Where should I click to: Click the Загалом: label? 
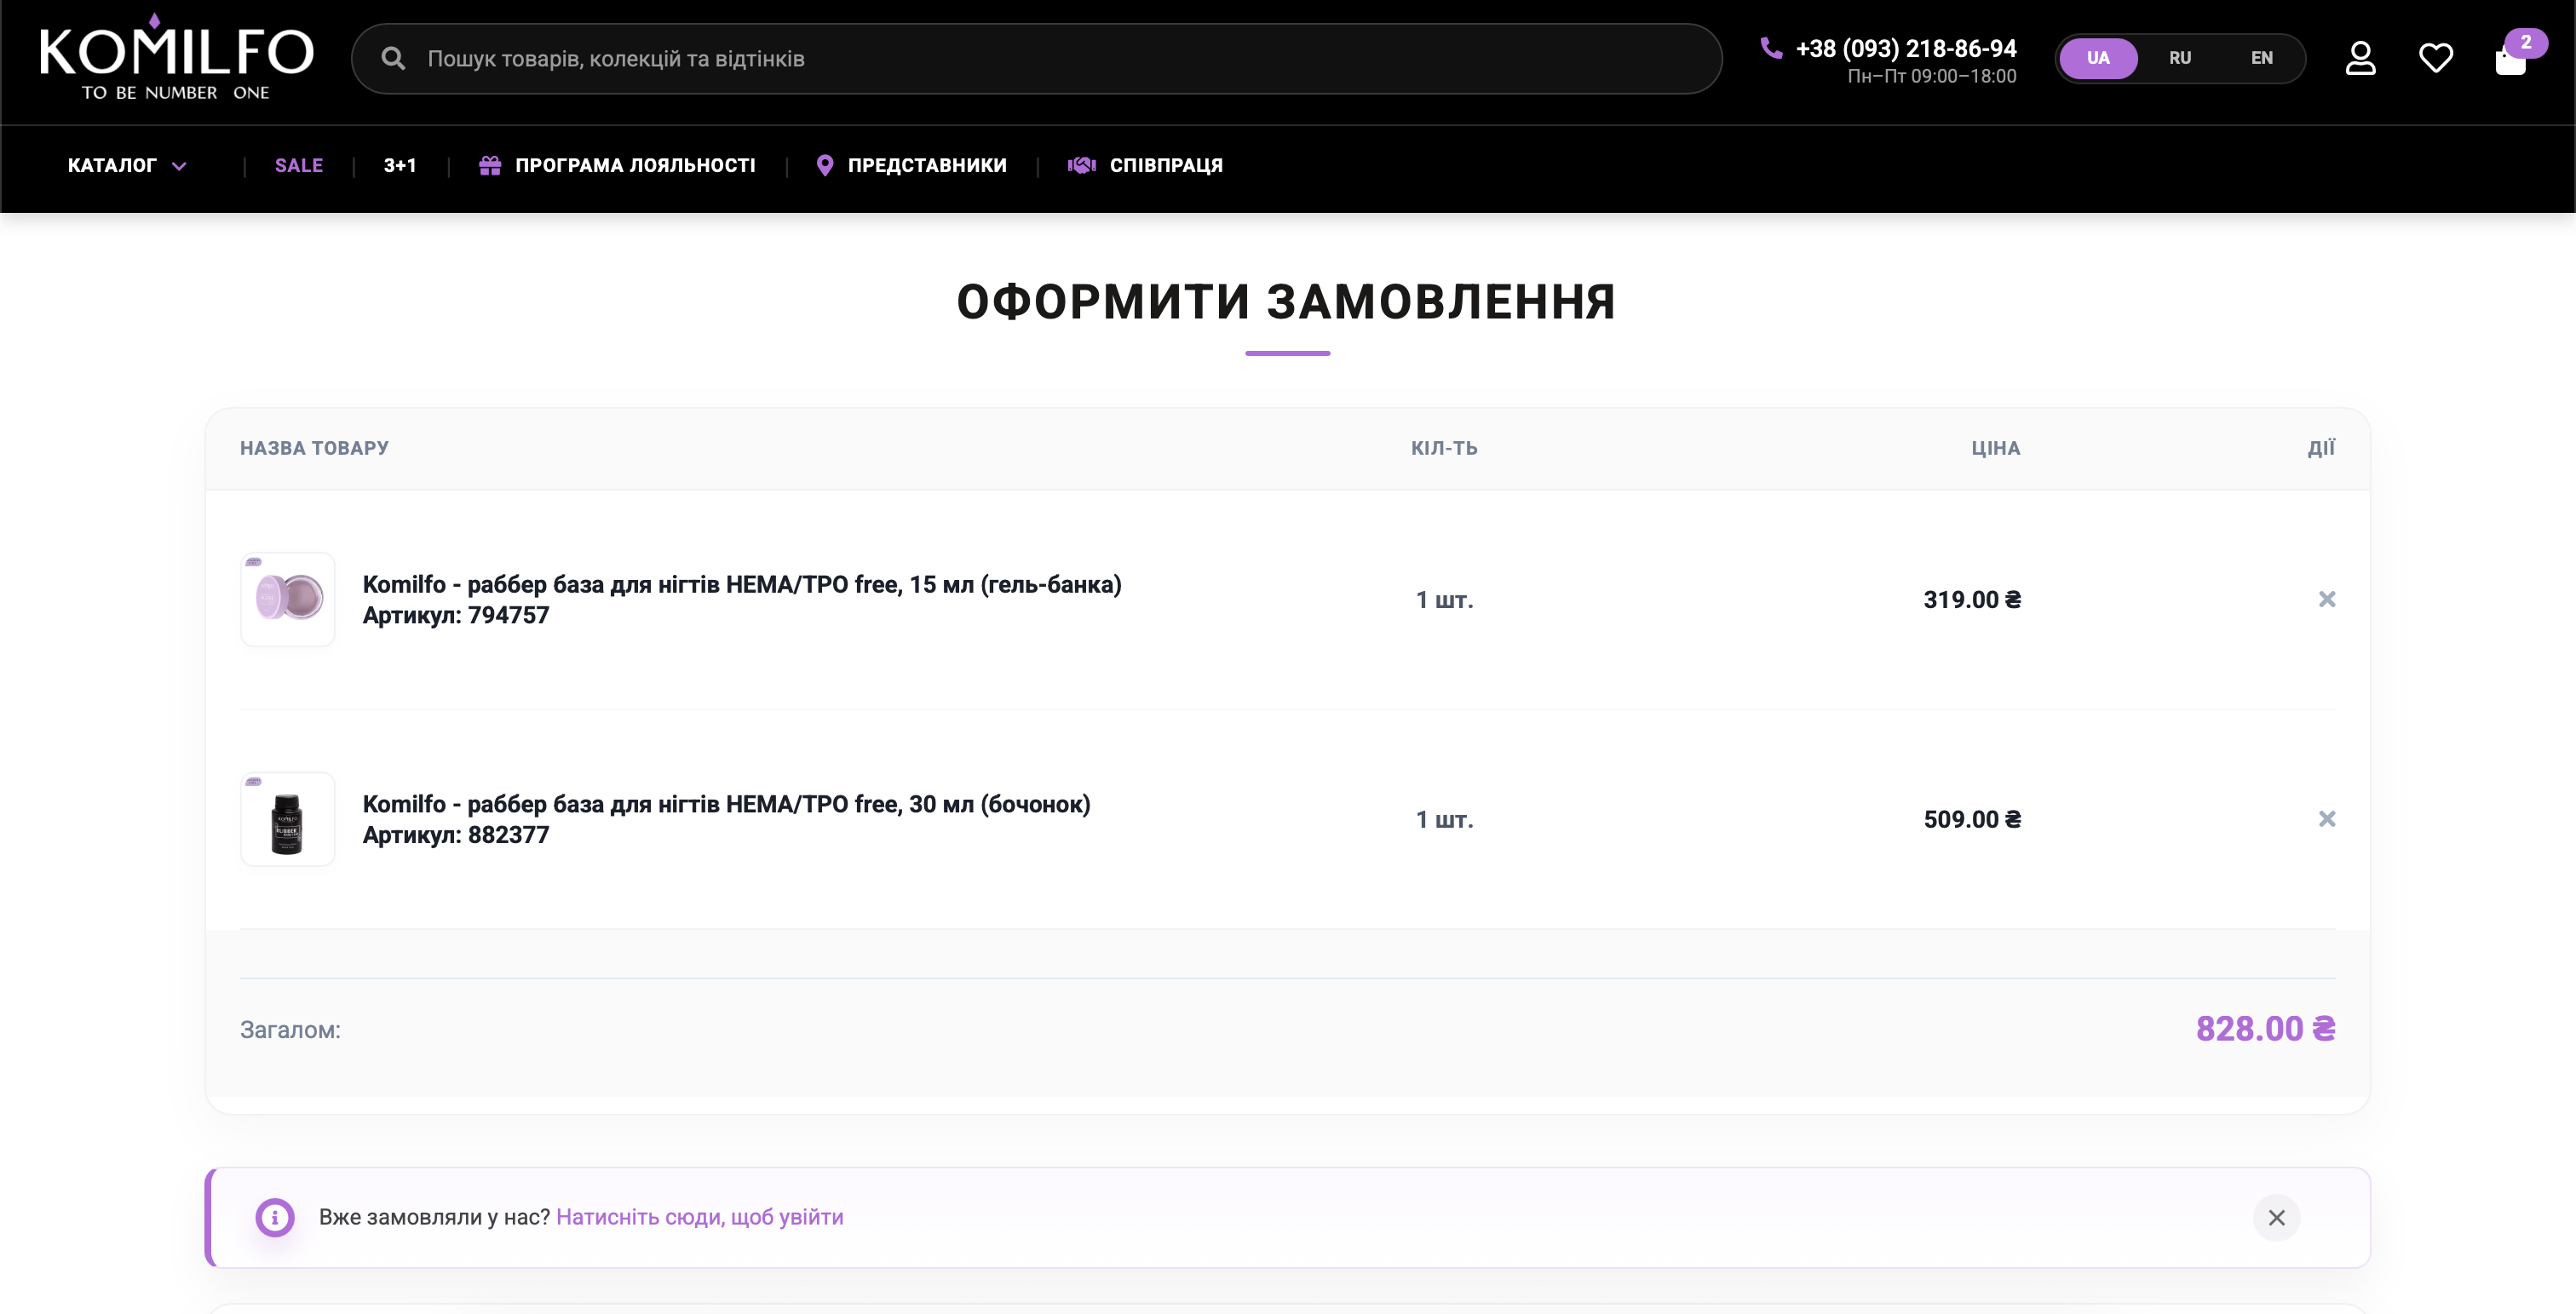(x=290, y=1030)
